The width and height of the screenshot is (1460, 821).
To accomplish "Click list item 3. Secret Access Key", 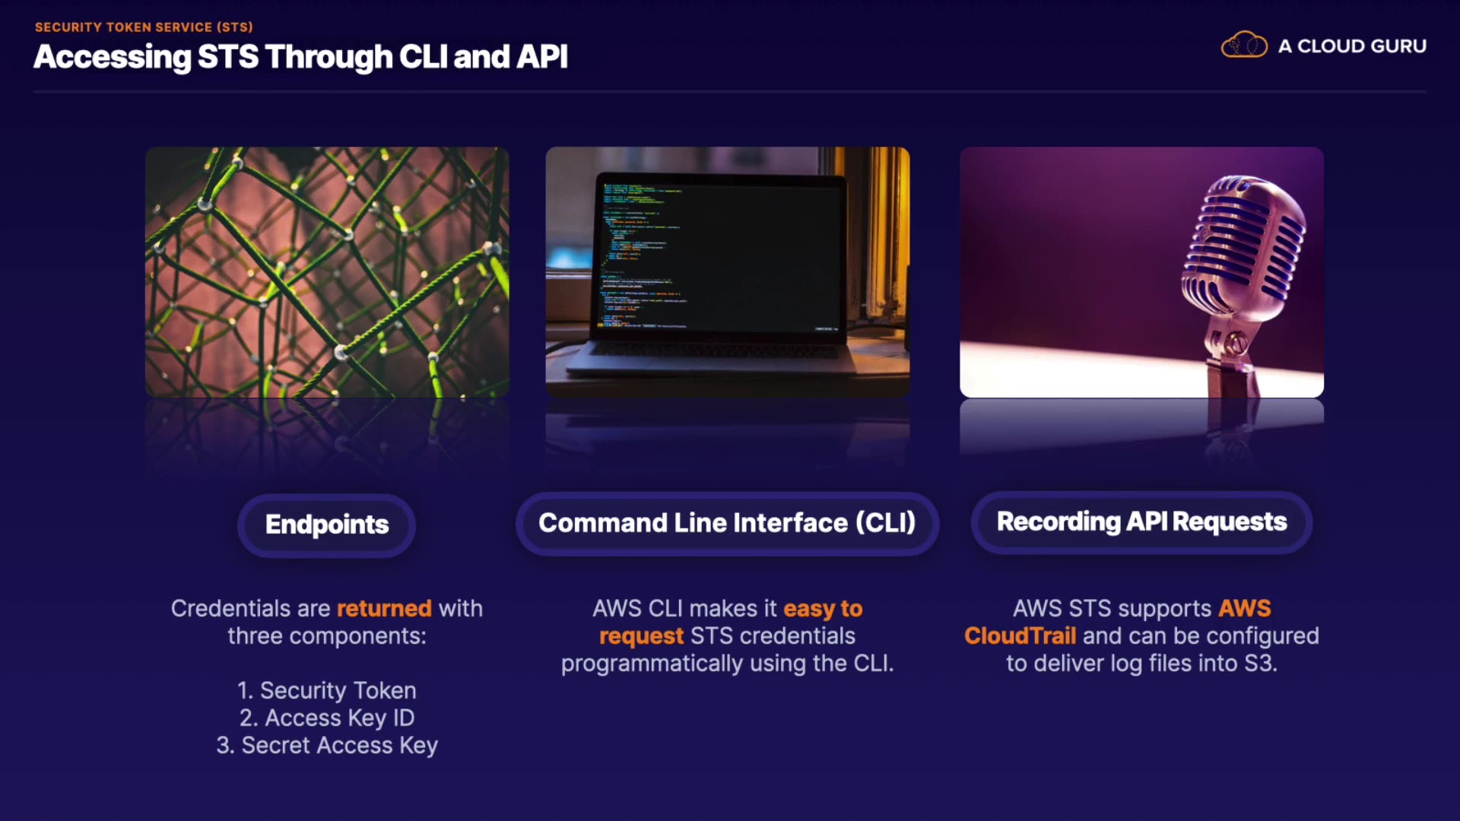I will 326,746.
